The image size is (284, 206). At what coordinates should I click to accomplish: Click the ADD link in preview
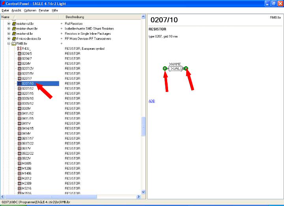pyautogui.click(x=151, y=101)
